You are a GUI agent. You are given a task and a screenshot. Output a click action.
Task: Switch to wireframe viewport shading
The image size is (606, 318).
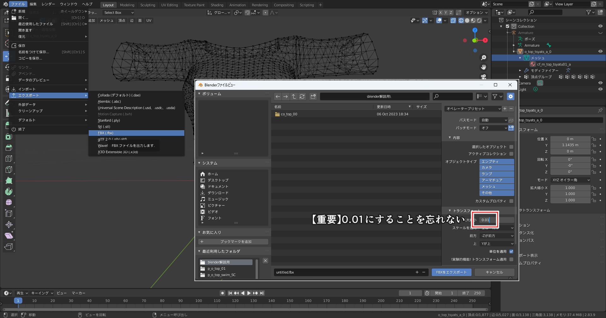pos(461,20)
